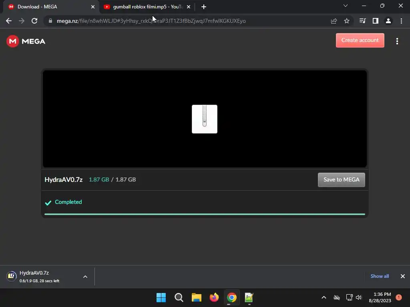Screen dimensions: 410x307
Task: Open Windows taskbar search
Action: pyautogui.click(x=179, y=297)
